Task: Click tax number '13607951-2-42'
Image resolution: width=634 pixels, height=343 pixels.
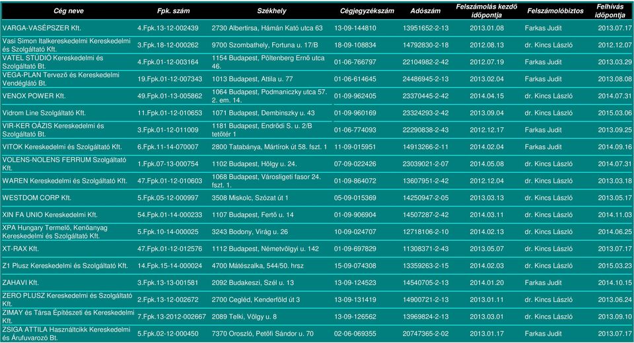Action: click(x=425, y=181)
